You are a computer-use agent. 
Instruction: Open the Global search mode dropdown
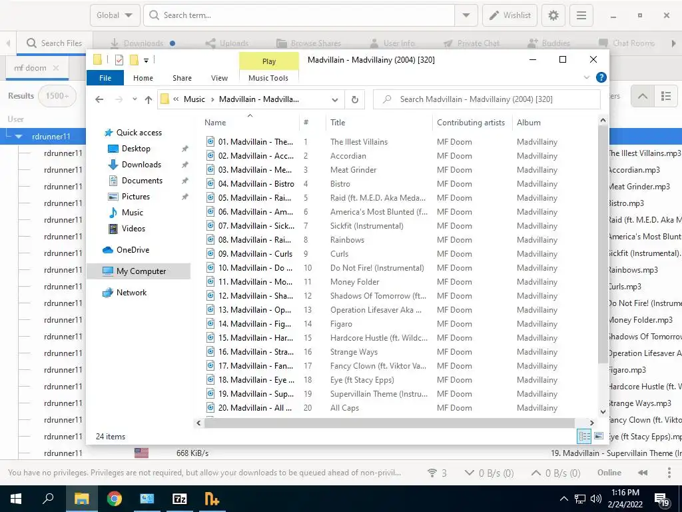(115, 15)
